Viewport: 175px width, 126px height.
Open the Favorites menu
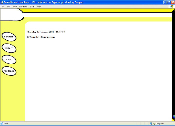click(23, 6)
